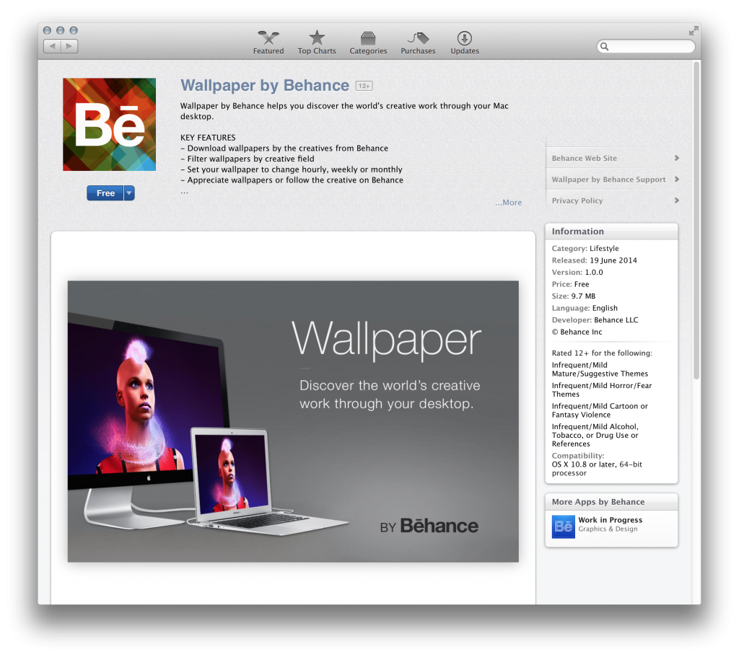Toggle full screen with the arrows icon
Image resolution: width=739 pixels, height=657 pixels.
[694, 30]
